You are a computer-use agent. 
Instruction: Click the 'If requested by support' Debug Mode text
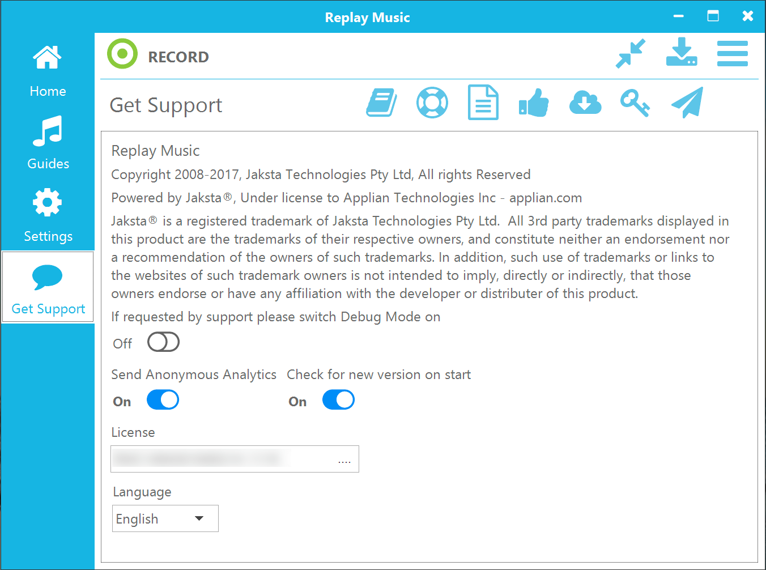pos(276,317)
